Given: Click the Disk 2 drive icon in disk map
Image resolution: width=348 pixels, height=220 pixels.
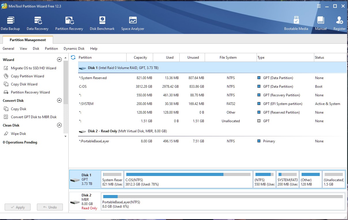Looking at the screenshot, I should (75, 202).
